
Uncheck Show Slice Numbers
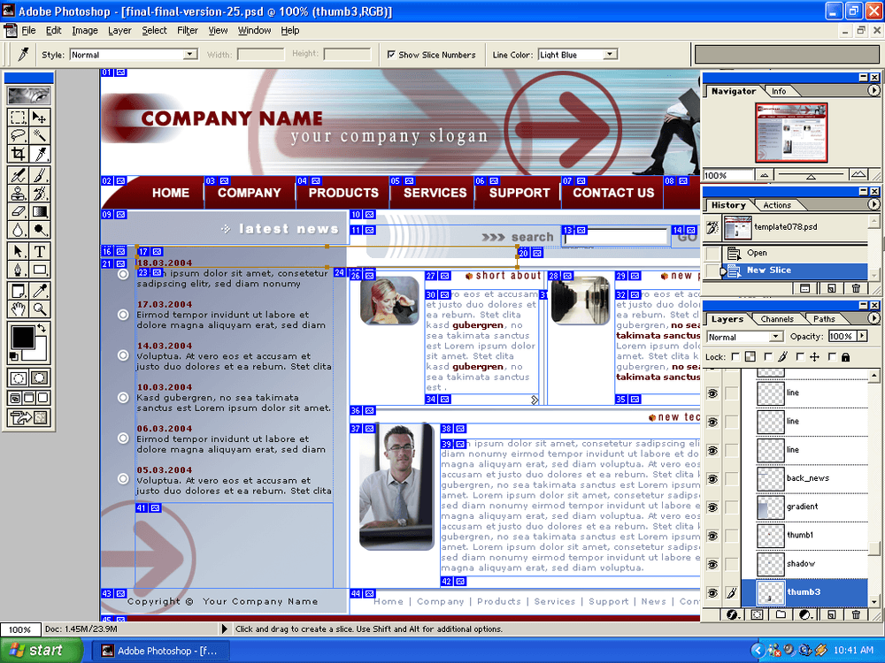pos(391,55)
